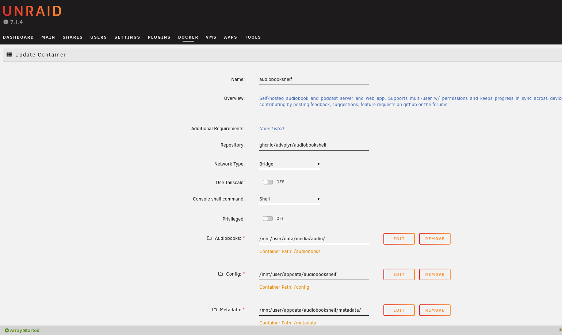Edit the Metadata path mapping
The image size is (562, 335).
click(x=399, y=310)
